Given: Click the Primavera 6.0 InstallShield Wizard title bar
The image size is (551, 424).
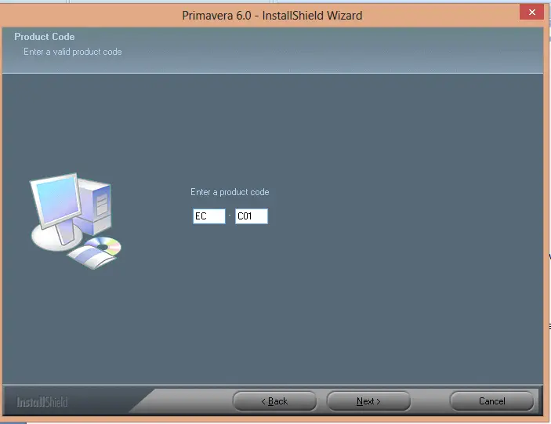Looking at the screenshot, I should (272, 16).
